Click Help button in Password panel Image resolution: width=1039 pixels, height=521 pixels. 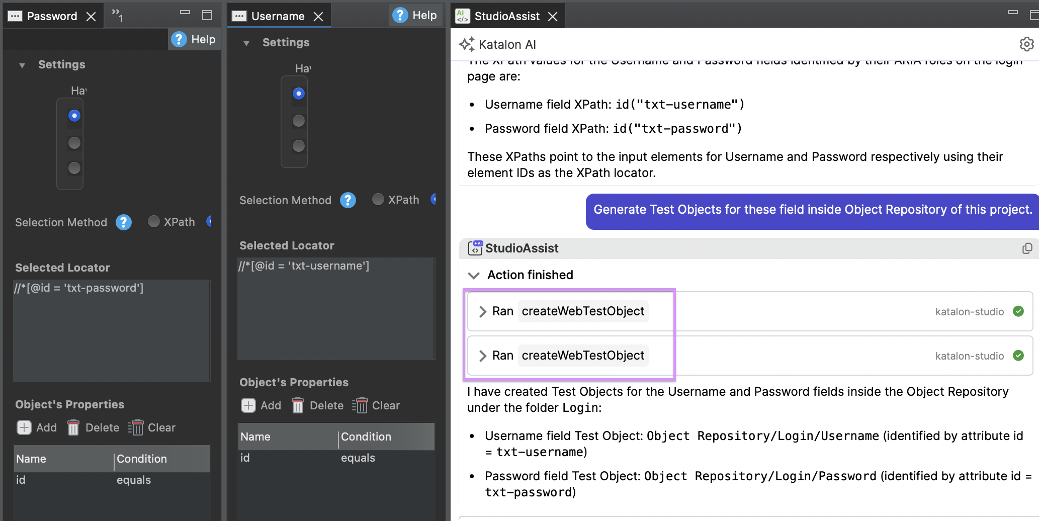[x=194, y=39]
